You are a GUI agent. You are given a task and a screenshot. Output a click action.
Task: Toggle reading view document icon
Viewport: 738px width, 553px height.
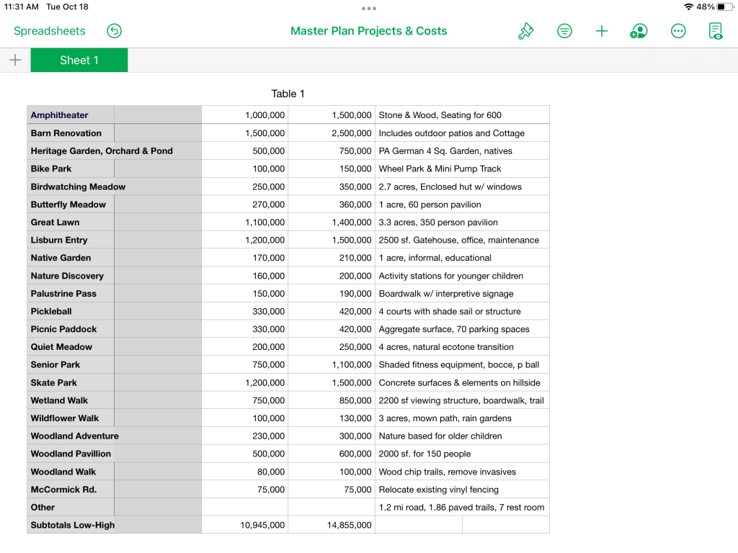tap(716, 31)
